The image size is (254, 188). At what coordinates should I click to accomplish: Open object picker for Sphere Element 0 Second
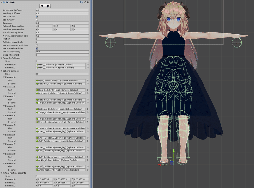pos(88,84)
